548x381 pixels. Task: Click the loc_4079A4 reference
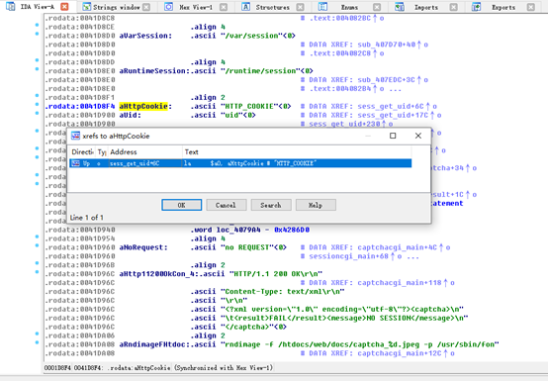[x=238, y=230]
